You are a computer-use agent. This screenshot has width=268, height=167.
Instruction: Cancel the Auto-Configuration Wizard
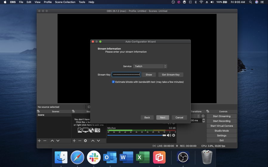[x=179, y=117]
